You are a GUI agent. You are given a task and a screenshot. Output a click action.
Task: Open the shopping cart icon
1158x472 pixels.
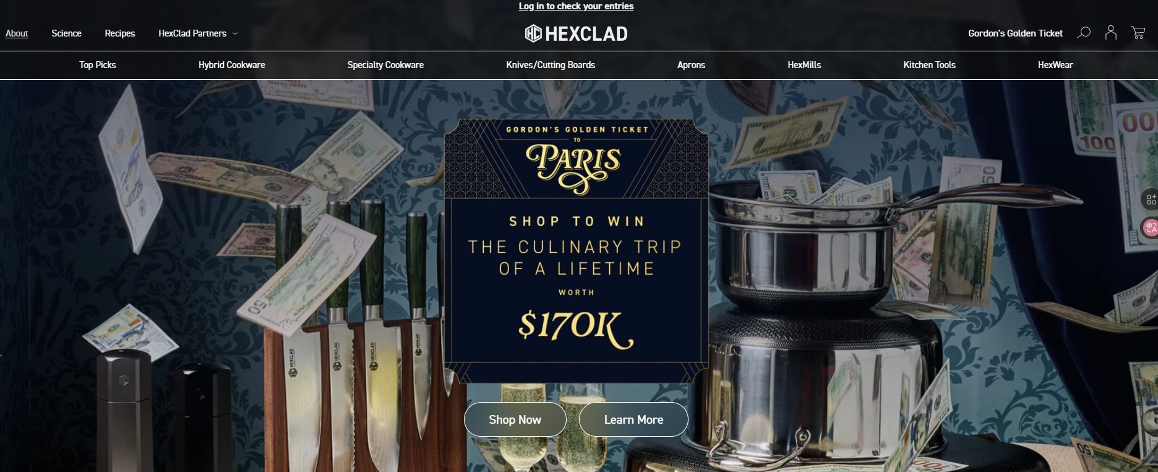pyautogui.click(x=1138, y=33)
